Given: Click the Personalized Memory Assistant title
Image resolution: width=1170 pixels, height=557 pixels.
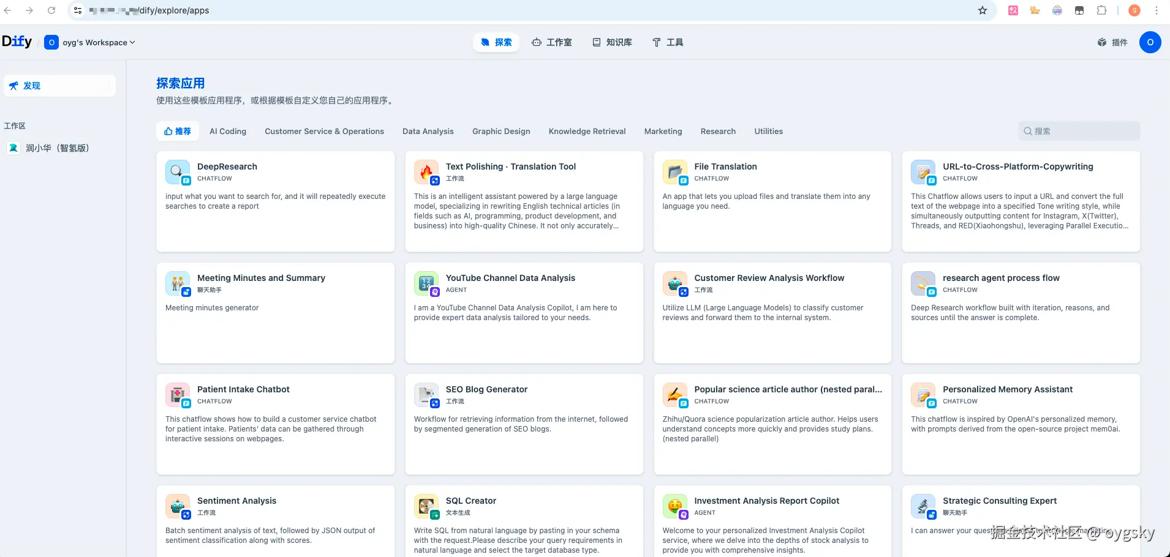Looking at the screenshot, I should [1008, 389].
